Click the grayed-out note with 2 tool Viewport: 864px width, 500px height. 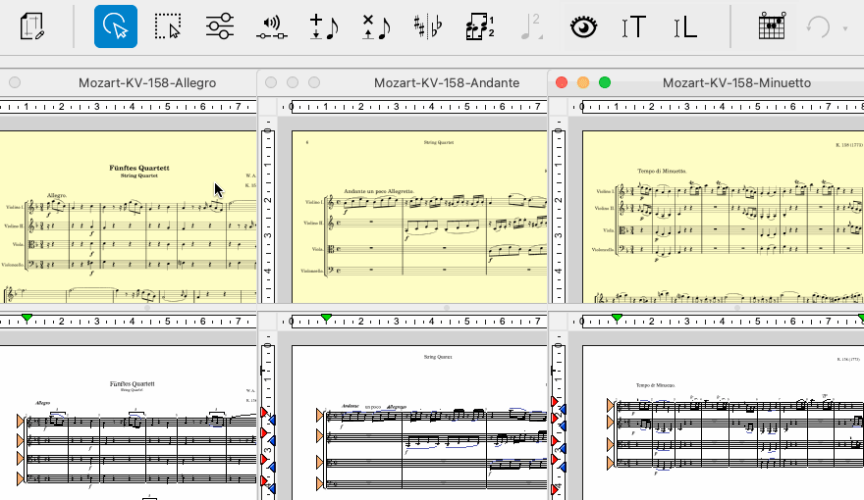point(531,26)
